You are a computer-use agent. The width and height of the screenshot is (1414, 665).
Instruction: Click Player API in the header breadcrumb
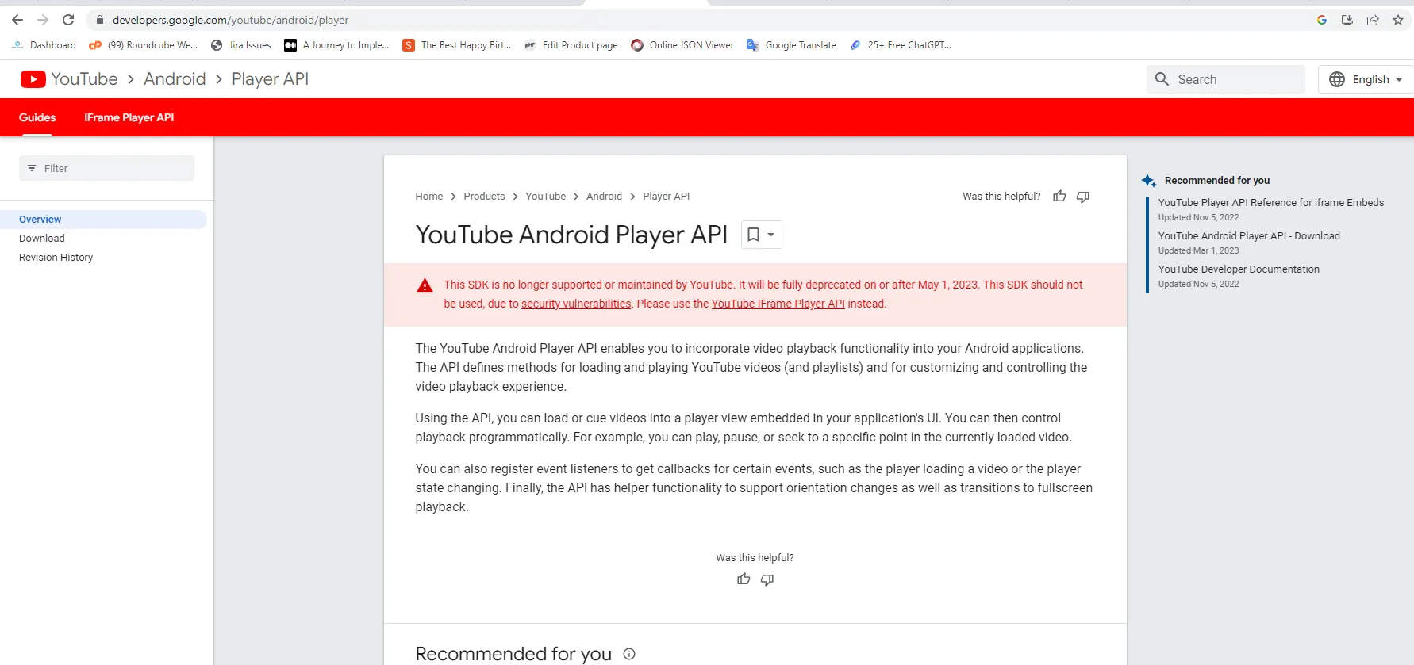[x=270, y=79]
